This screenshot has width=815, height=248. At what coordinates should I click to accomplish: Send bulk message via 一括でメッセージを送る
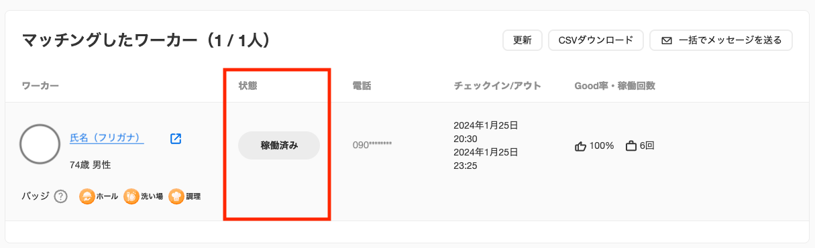(x=721, y=40)
